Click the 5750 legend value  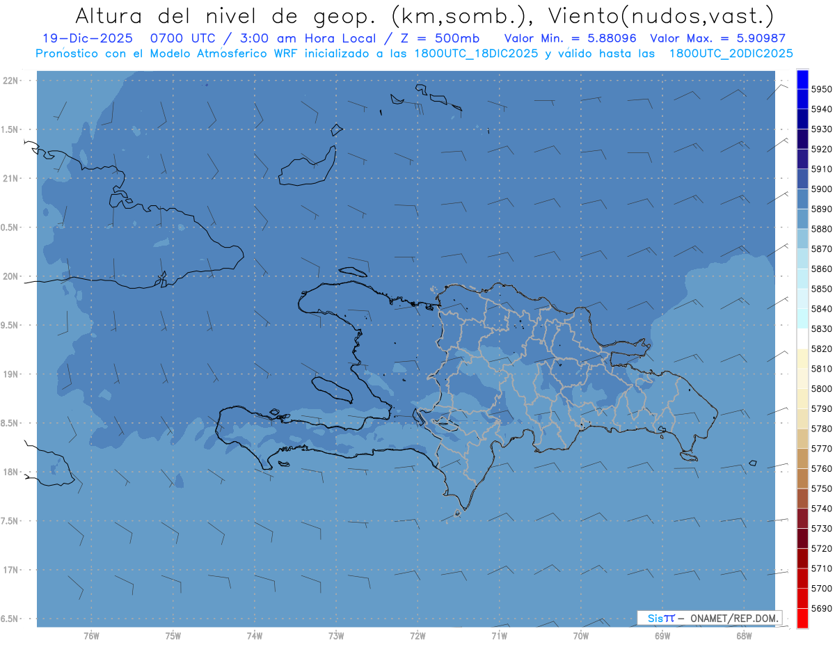coord(821,488)
